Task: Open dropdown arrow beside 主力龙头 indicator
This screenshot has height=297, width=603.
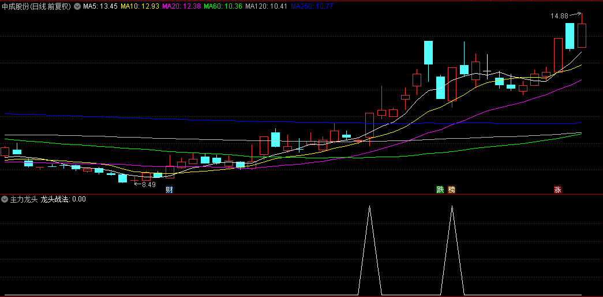Action: coord(5,199)
